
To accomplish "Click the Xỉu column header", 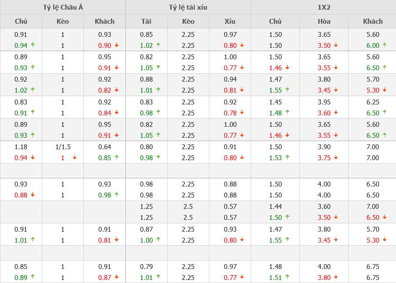I will coord(230,21).
